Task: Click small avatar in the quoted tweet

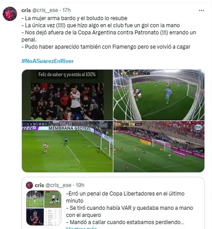Action: pyautogui.click(x=29, y=185)
